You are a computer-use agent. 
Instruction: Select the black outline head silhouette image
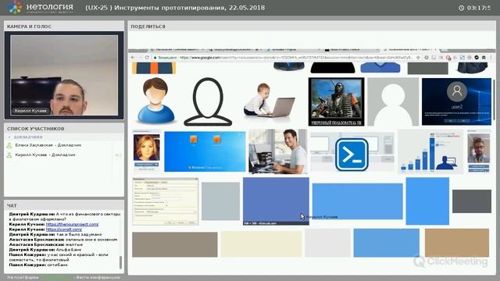(x=208, y=101)
